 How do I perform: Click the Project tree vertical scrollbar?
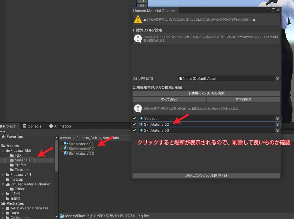click(56, 156)
